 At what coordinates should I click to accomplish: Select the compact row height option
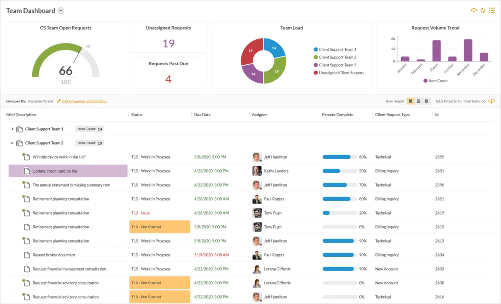pyautogui.click(x=426, y=101)
